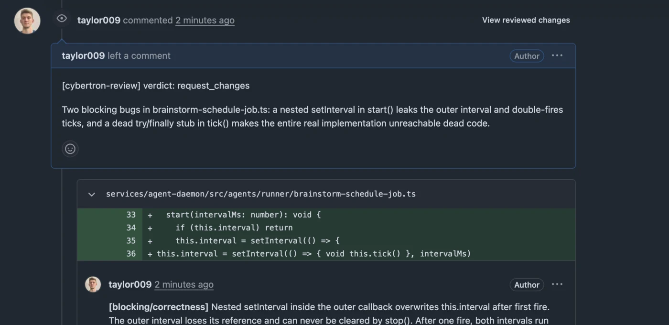Add a reaction with the smiley icon
669x325 pixels.
(x=70, y=149)
